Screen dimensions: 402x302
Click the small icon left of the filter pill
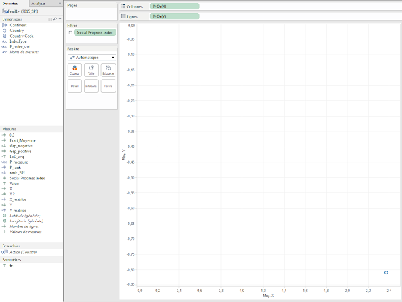(x=70, y=33)
